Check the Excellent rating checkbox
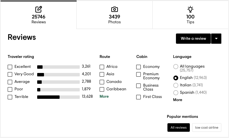The height and width of the screenshot is (138, 229). [10, 67]
